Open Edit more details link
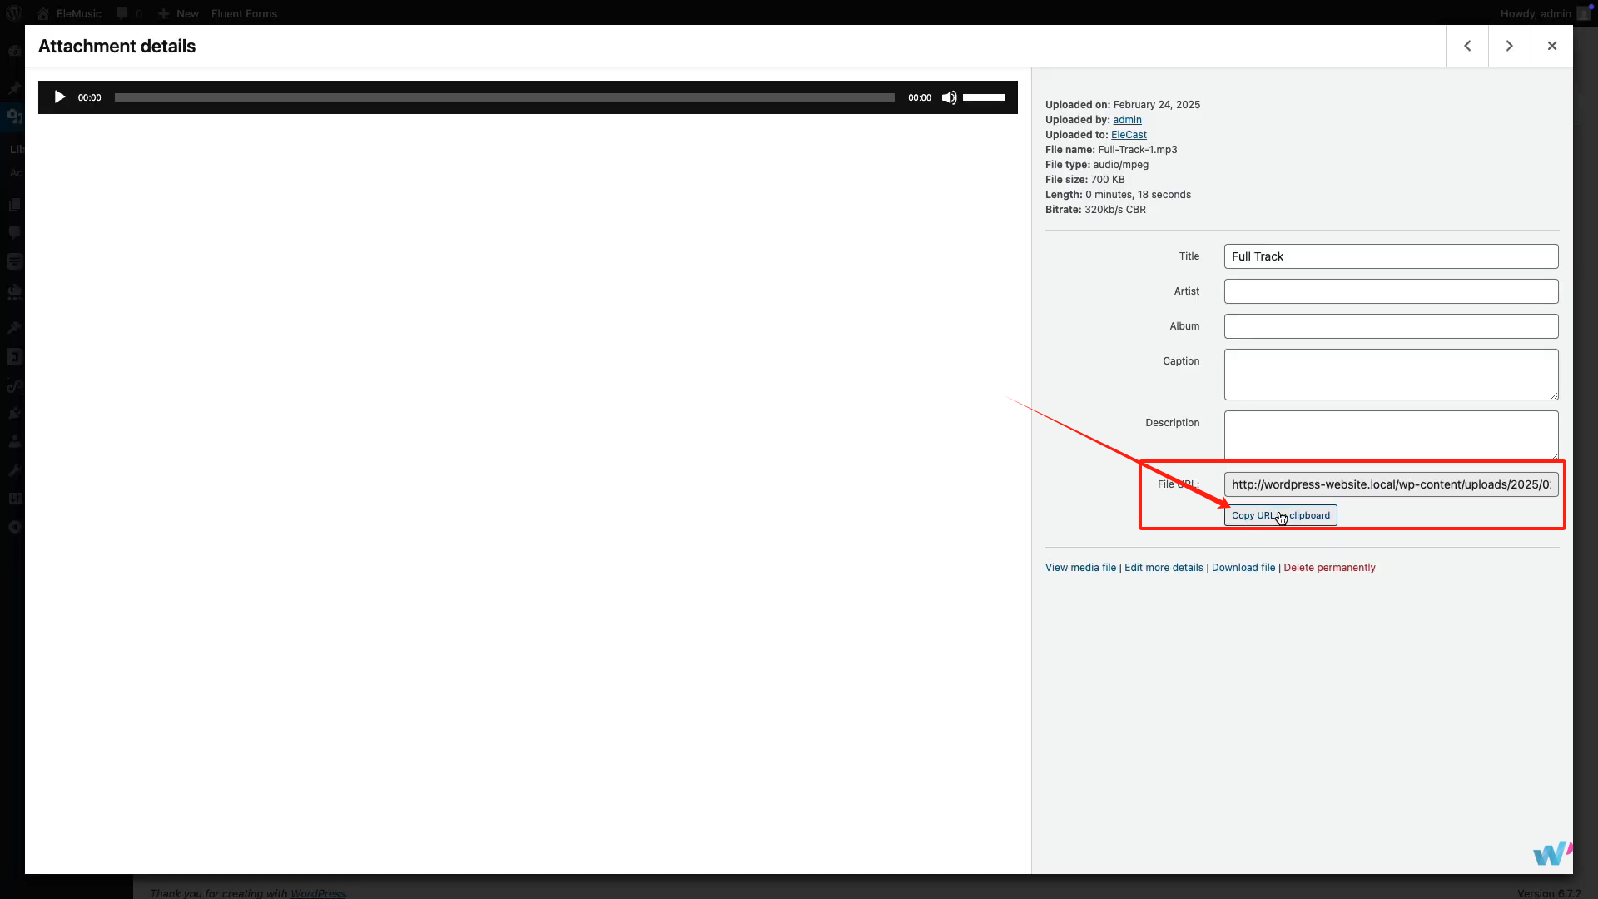This screenshot has height=899, width=1598. point(1164,568)
